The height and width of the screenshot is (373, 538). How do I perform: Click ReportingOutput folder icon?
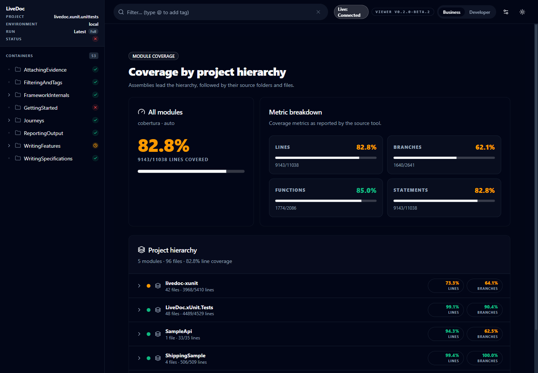tap(18, 133)
